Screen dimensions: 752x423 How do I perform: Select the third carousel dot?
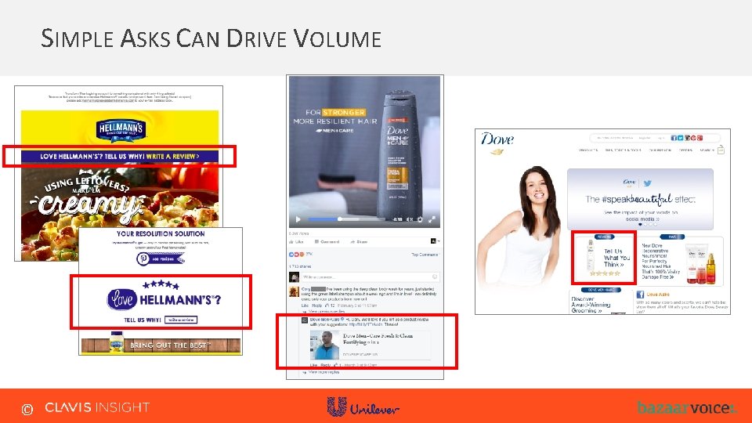[x=650, y=225]
